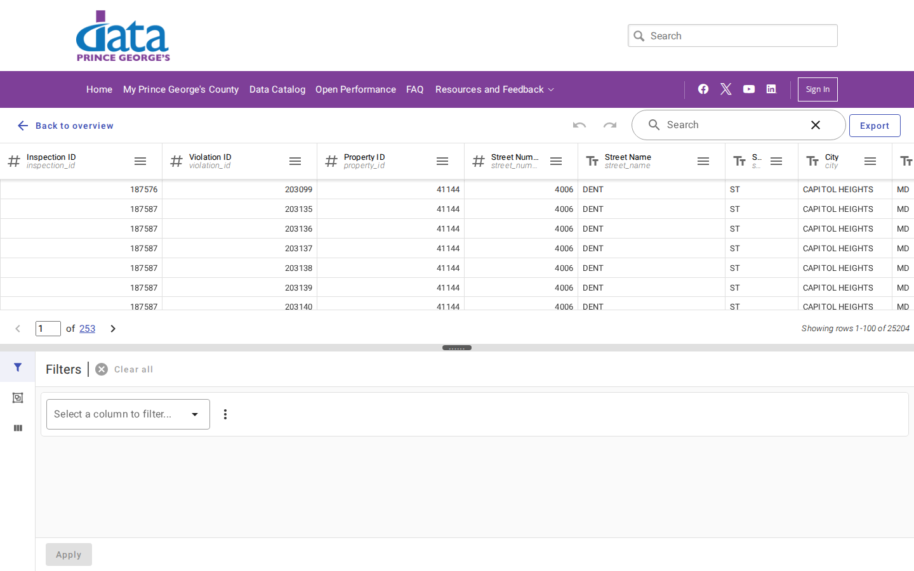Open the Street Number column menu
The height and width of the screenshot is (571, 914).
(556, 161)
